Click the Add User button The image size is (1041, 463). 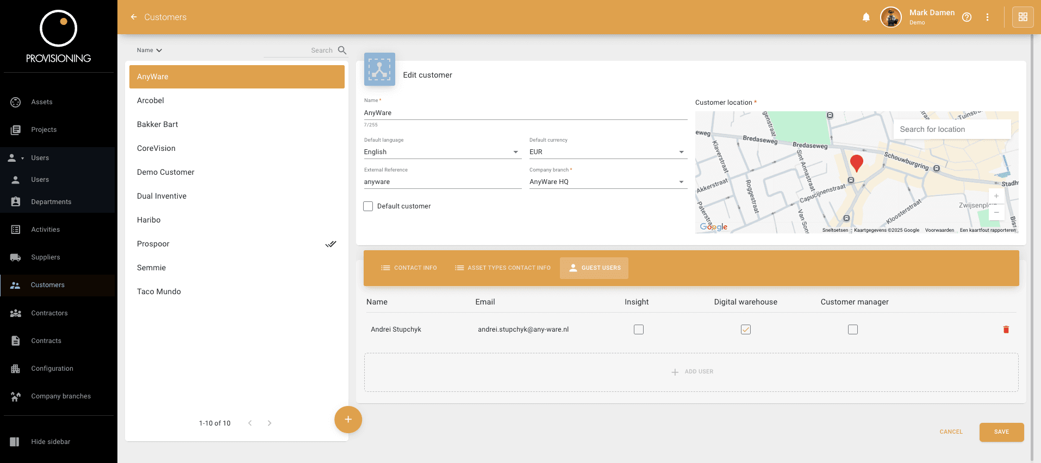[x=691, y=372]
